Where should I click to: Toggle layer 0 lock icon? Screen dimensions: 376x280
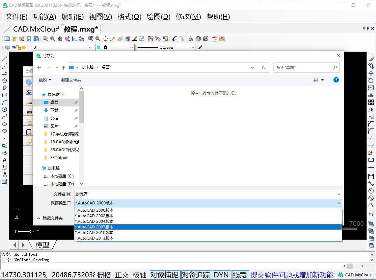coord(19,47)
